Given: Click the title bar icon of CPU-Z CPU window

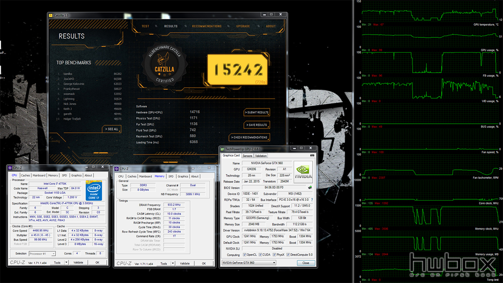Looking at the screenshot, I should pos(10,168).
